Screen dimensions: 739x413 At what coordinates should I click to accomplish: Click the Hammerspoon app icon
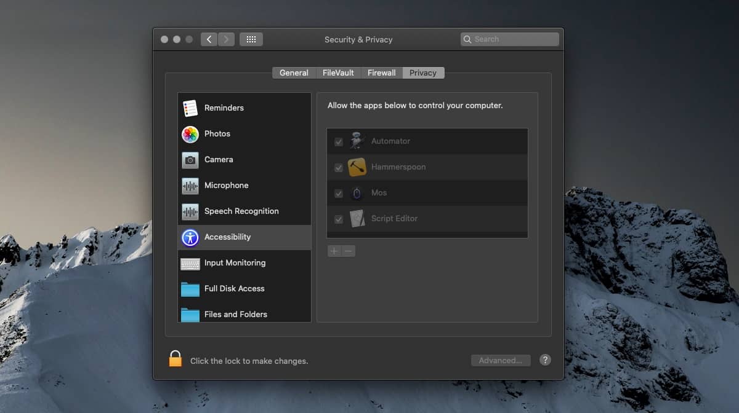357,167
